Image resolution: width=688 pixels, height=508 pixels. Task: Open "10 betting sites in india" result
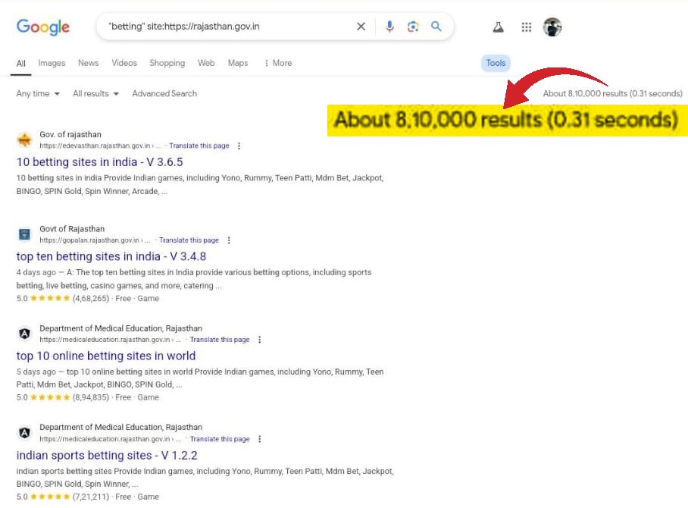[99, 162]
